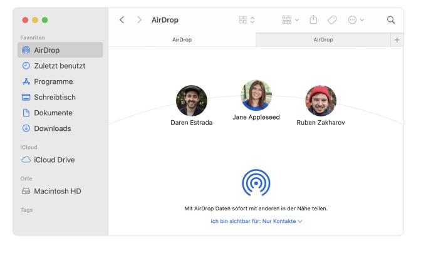Click the Programme app-store icon

(x=26, y=81)
